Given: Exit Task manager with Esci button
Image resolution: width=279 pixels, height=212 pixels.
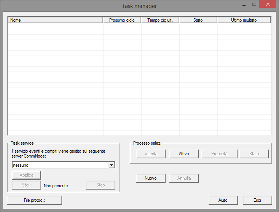Looking at the screenshot, I should coord(257,200).
